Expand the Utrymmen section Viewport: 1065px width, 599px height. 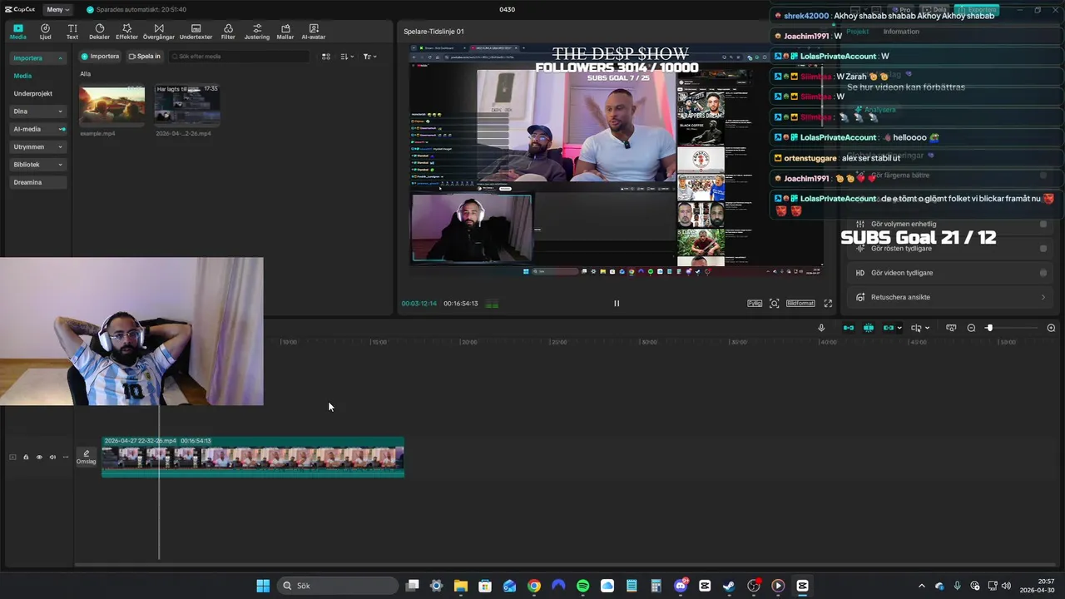point(60,147)
